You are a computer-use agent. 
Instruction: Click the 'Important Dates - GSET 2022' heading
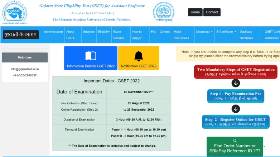click(x=112, y=81)
